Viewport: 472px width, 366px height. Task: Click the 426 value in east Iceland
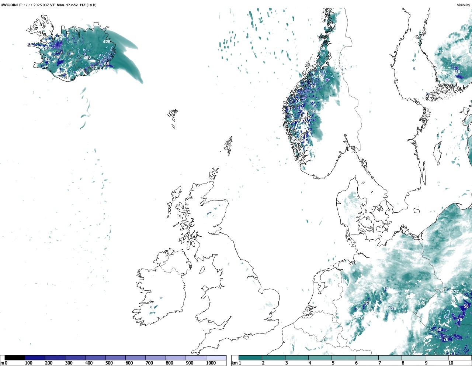click(107, 42)
